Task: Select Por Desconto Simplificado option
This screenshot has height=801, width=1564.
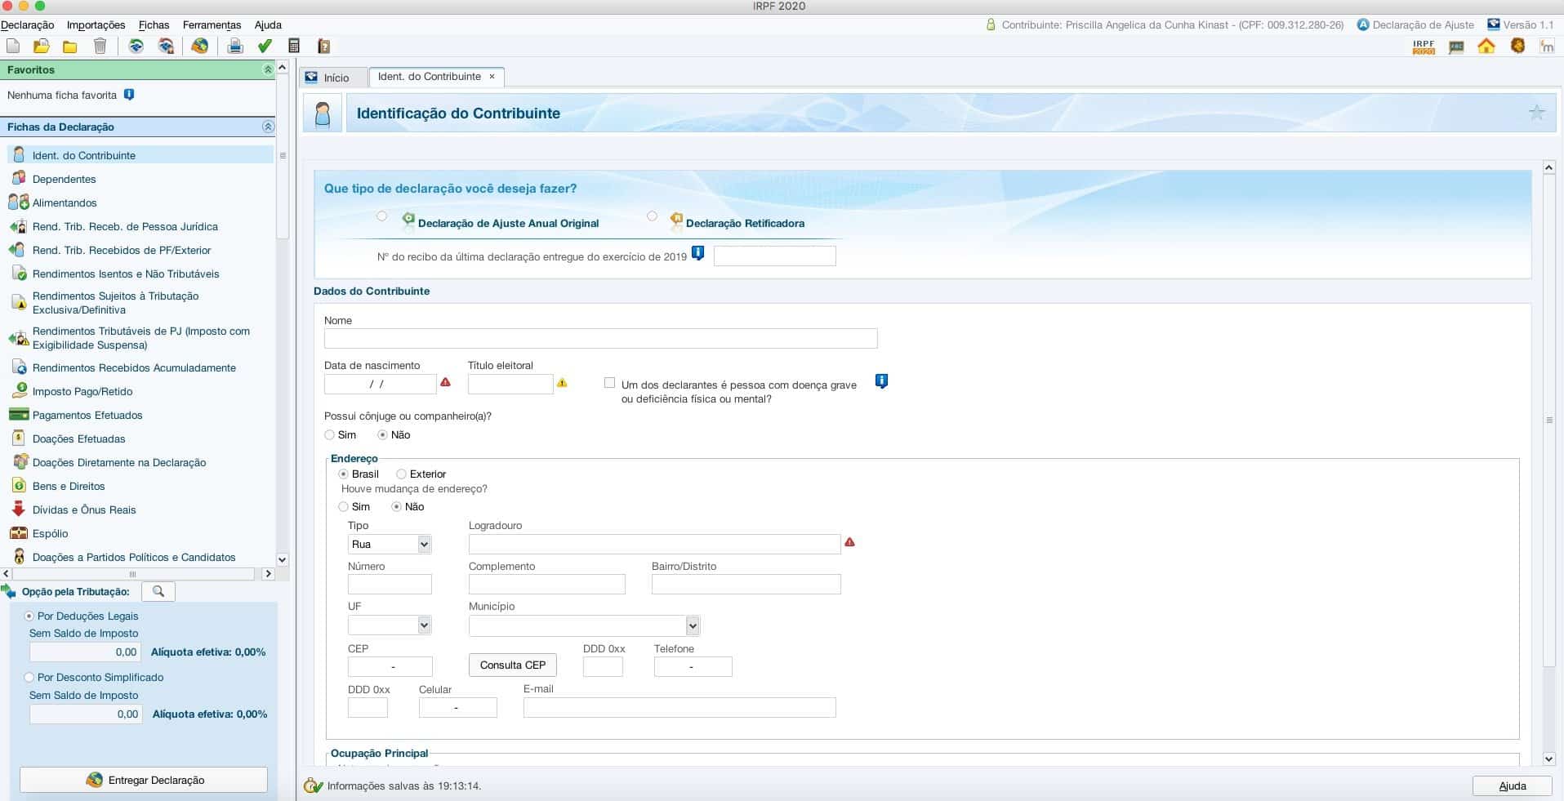Action: pos(29,677)
